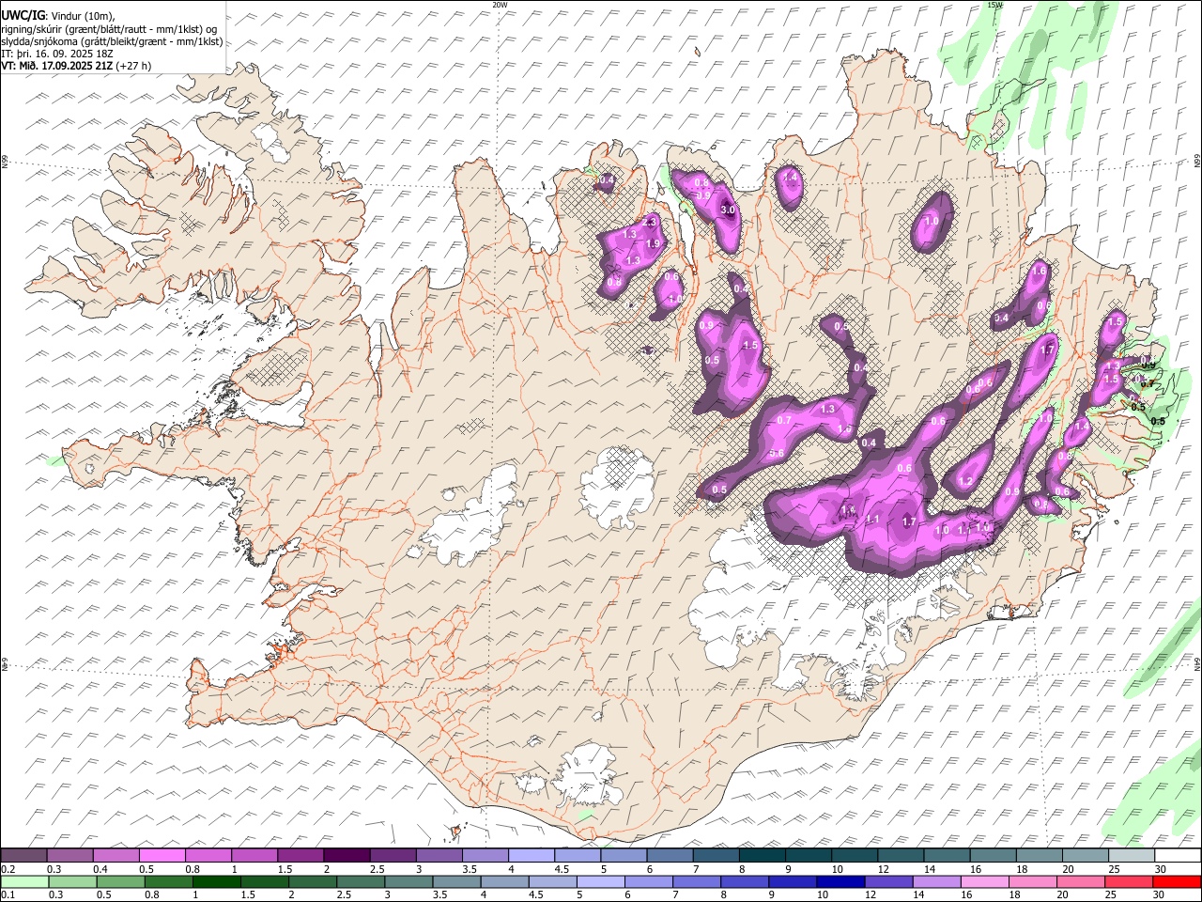Click the 20W longitude label at top
Screen dimensions: 1202x902
pos(500,5)
